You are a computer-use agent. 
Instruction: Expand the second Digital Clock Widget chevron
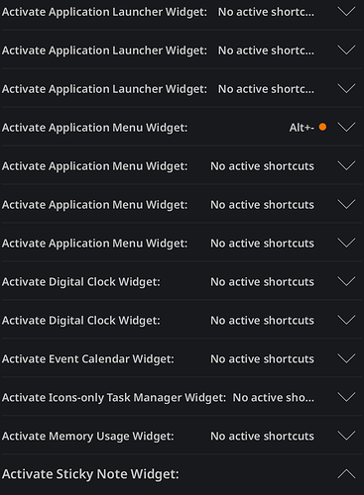(346, 320)
